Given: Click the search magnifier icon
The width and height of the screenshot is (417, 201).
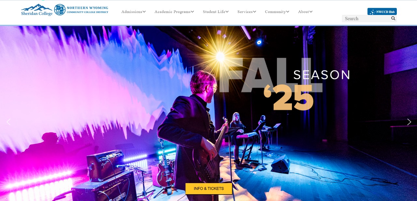Looking at the screenshot, I should (x=393, y=18).
